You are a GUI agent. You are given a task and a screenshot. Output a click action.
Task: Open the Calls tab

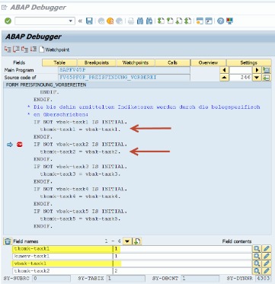pyautogui.click(x=172, y=62)
